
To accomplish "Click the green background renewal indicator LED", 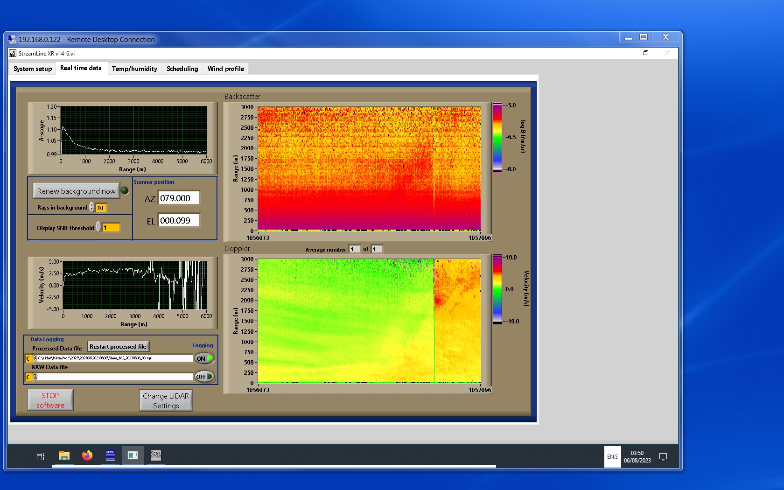I will 125,190.
